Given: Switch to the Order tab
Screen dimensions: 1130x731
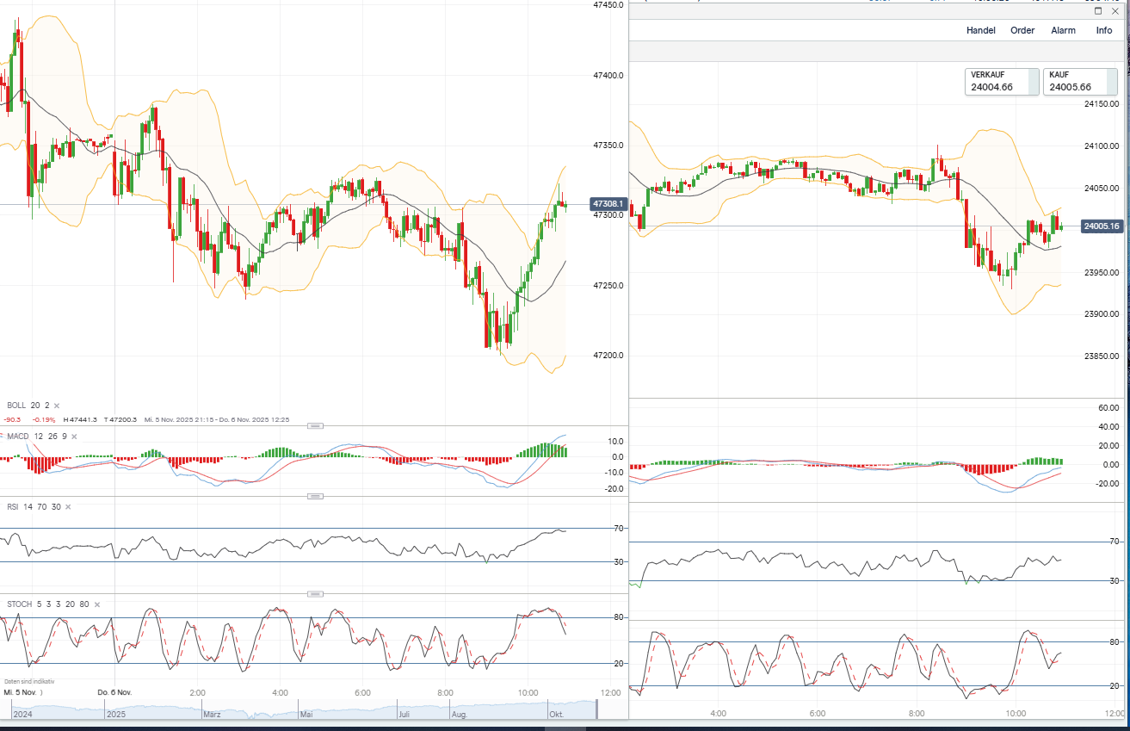Looking at the screenshot, I should click(1022, 30).
